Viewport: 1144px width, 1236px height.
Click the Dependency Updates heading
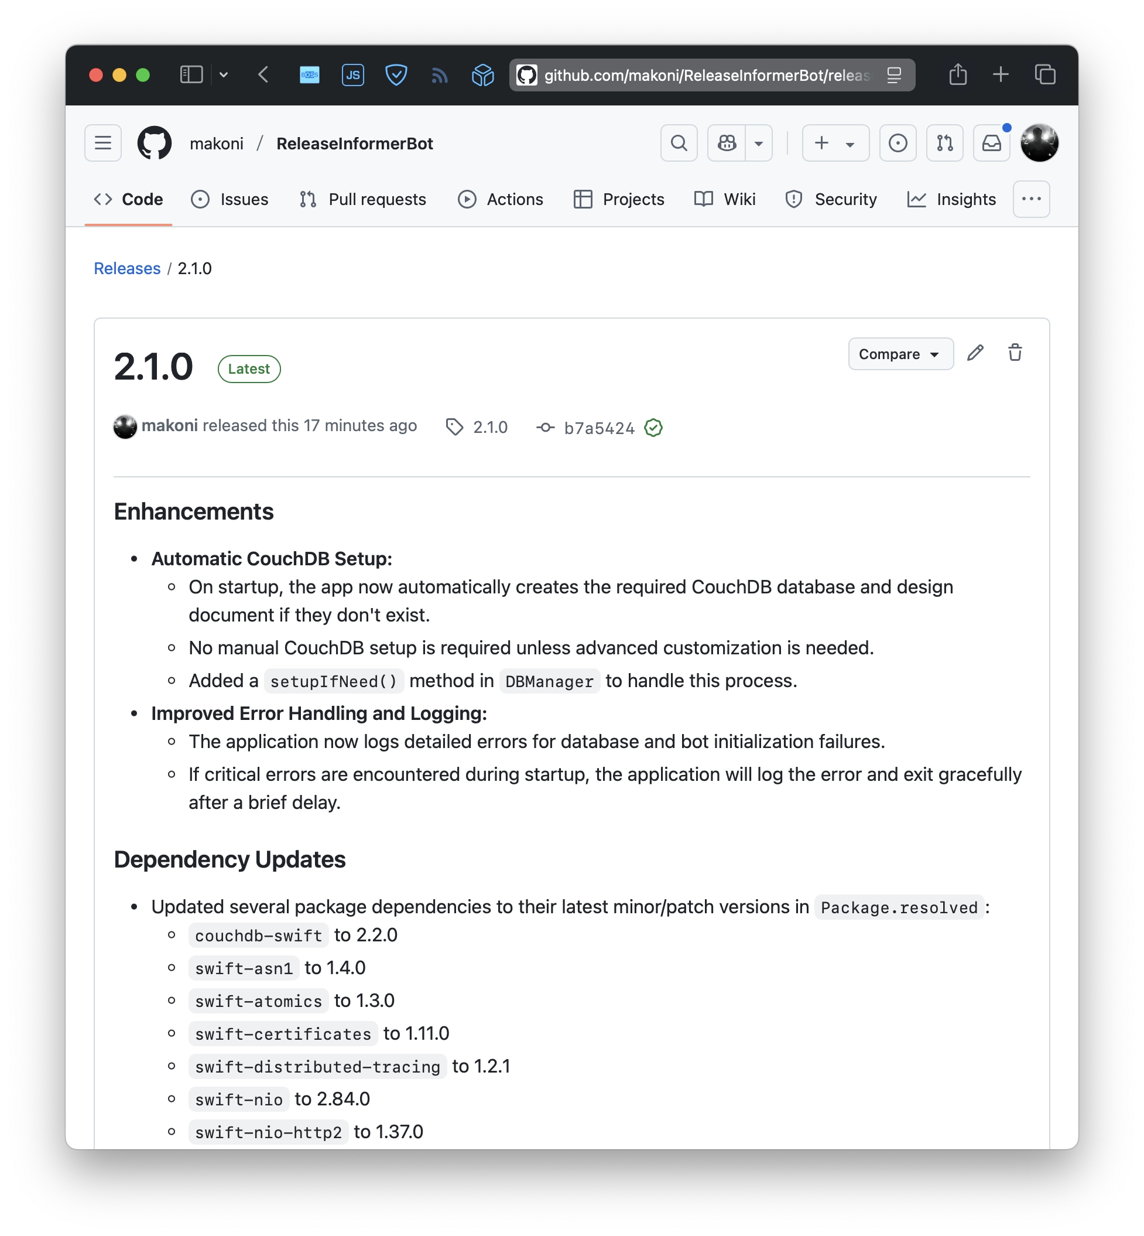pos(230,859)
